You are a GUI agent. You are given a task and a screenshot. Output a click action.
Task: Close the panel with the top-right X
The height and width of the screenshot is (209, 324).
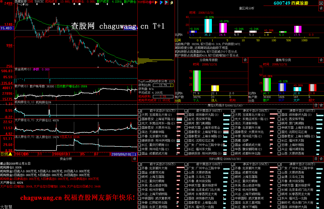click(x=321, y=3)
